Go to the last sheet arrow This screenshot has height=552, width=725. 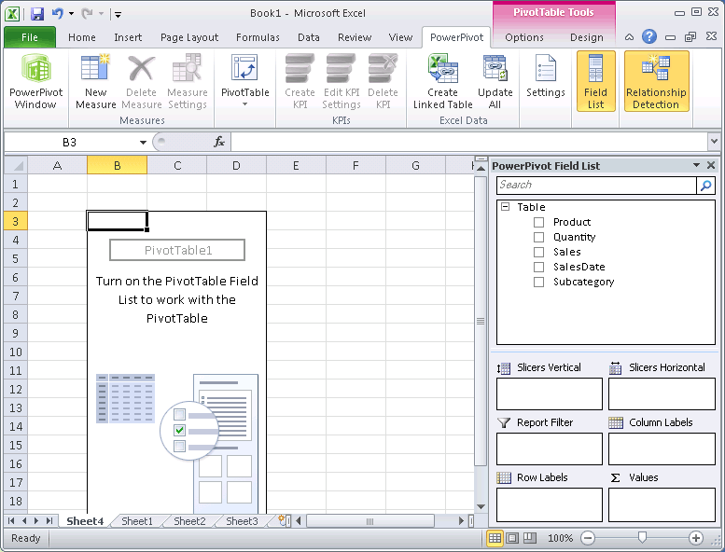[x=49, y=521]
